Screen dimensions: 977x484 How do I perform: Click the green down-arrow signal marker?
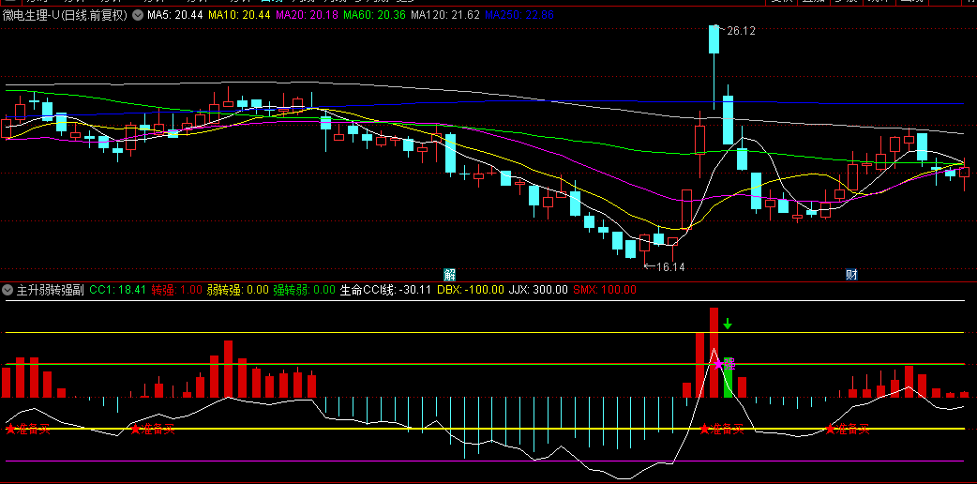coord(728,324)
